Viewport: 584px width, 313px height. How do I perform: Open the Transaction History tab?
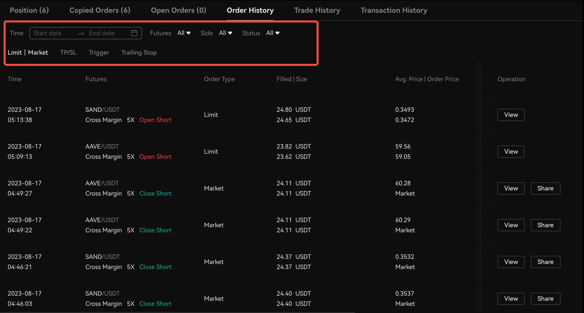(394, 10)
